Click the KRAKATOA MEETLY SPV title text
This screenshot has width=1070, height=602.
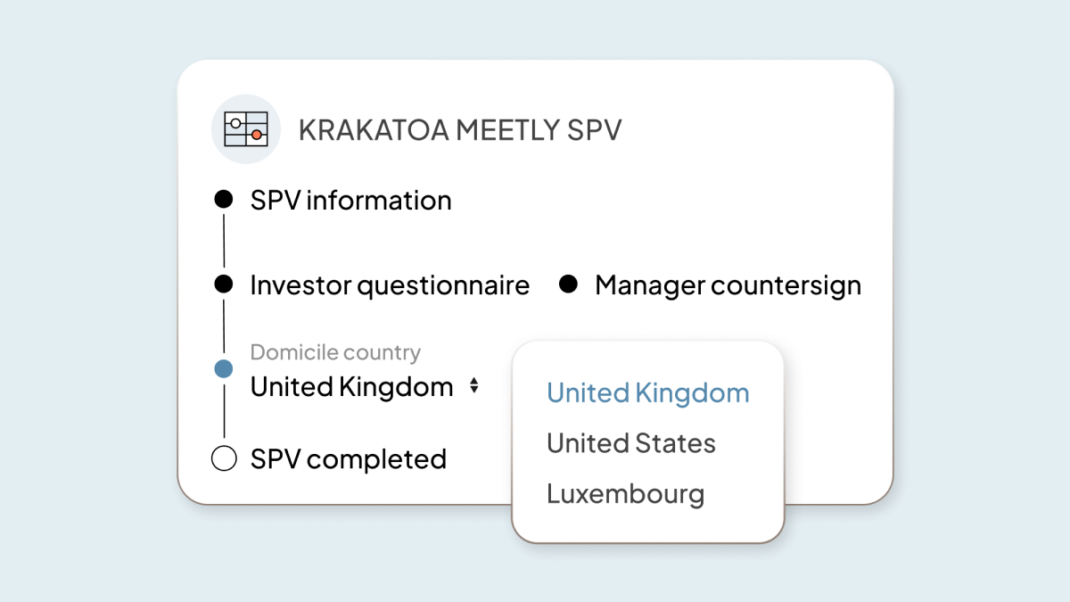pos(462,130)
